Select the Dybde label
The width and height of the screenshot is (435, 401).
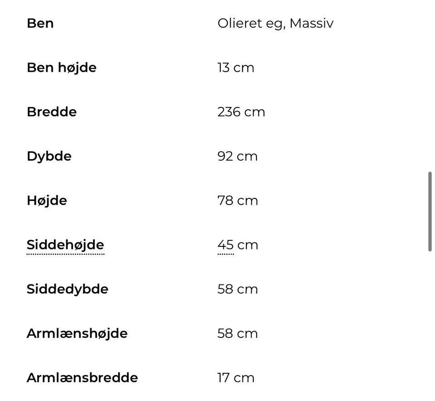pos(49,156)
